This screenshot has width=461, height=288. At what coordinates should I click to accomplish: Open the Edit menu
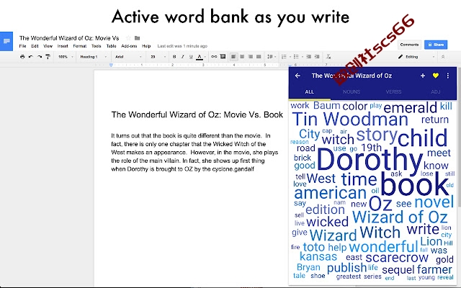(x=35, y=46)
